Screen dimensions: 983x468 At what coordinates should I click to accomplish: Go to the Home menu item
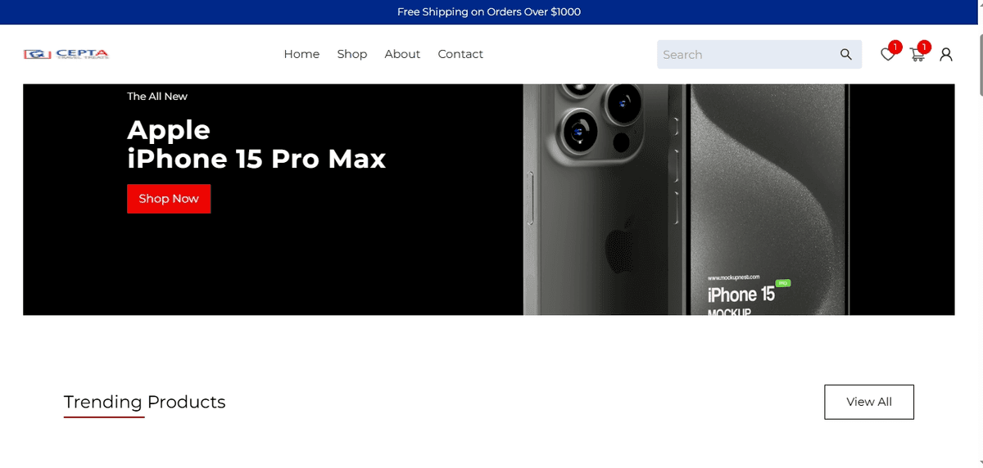pyautogui.click(x=301, y=54)
